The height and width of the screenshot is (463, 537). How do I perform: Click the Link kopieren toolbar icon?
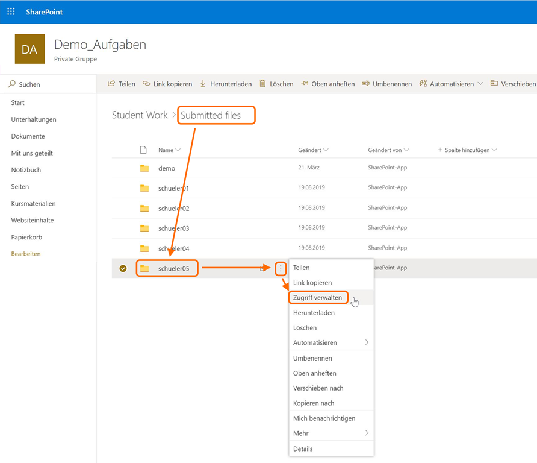click(x=146, y=84)
